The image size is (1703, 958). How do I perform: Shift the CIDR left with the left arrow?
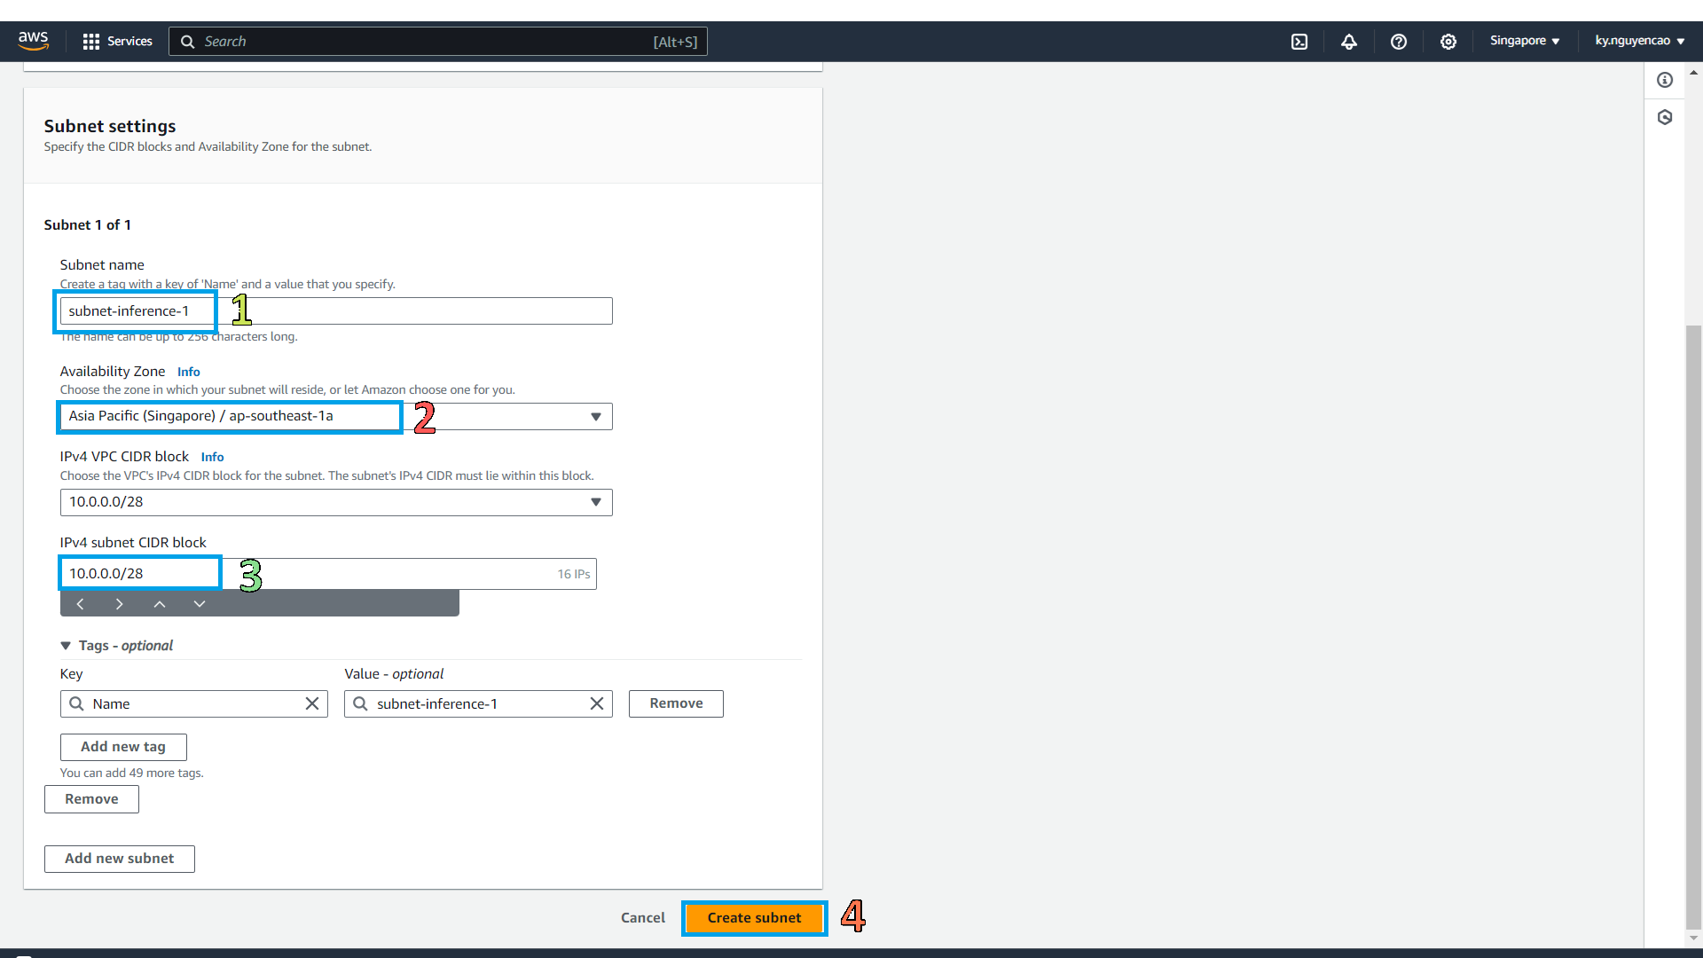point(81,604)
